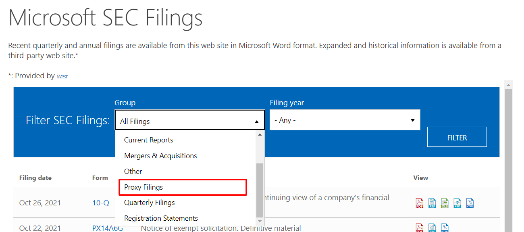Click the filings table vertical scrollbar thumb
The image size is (524, 232).
point(509,160)
